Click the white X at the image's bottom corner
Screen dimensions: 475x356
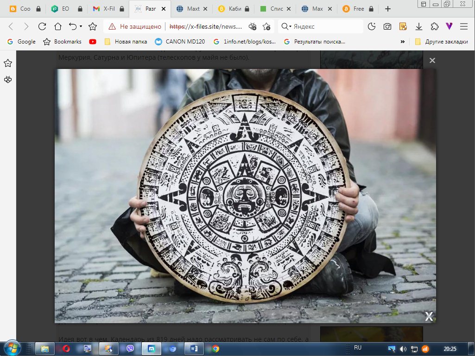tap(429, 316)
